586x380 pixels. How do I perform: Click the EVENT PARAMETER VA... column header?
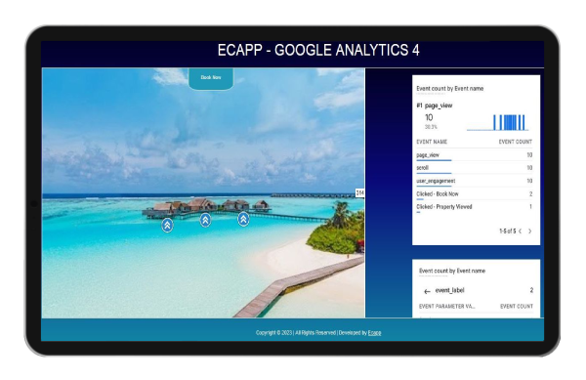447,306
